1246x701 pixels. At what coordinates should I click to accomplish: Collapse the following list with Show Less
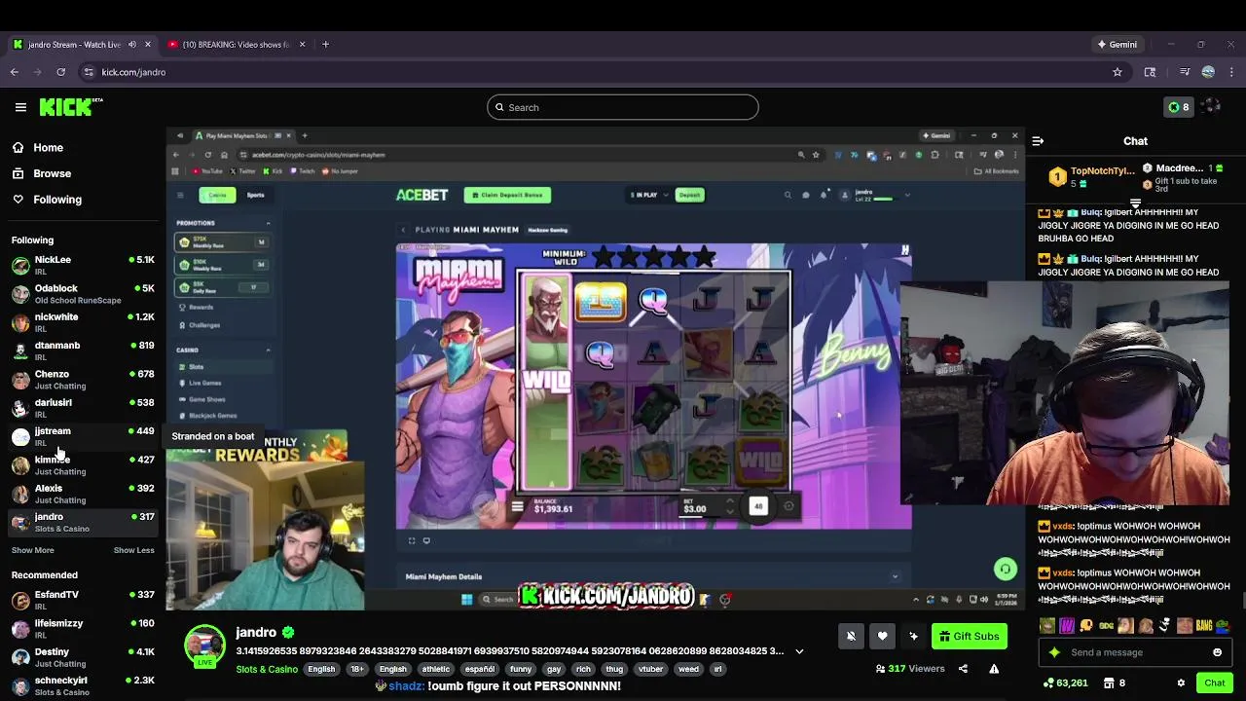click(134, 550)
